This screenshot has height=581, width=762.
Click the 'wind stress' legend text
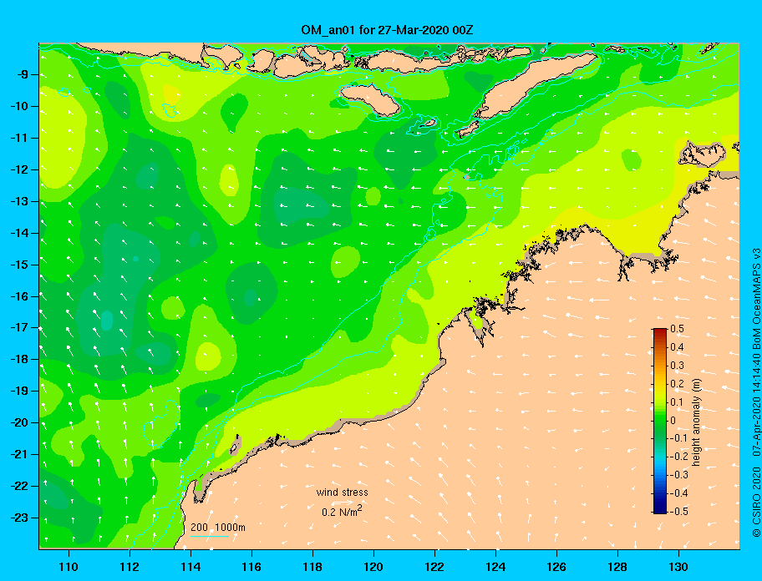(342, 493)
